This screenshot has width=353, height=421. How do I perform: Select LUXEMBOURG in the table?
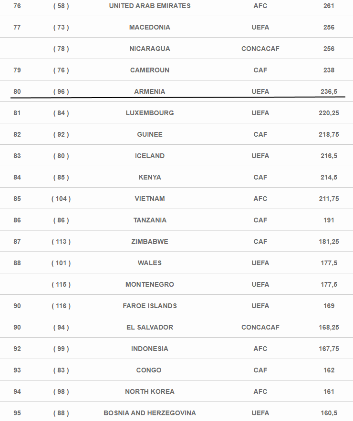click(x=150, y=113)
